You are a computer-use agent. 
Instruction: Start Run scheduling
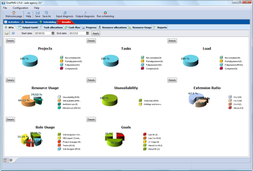[x=105, y=14]
